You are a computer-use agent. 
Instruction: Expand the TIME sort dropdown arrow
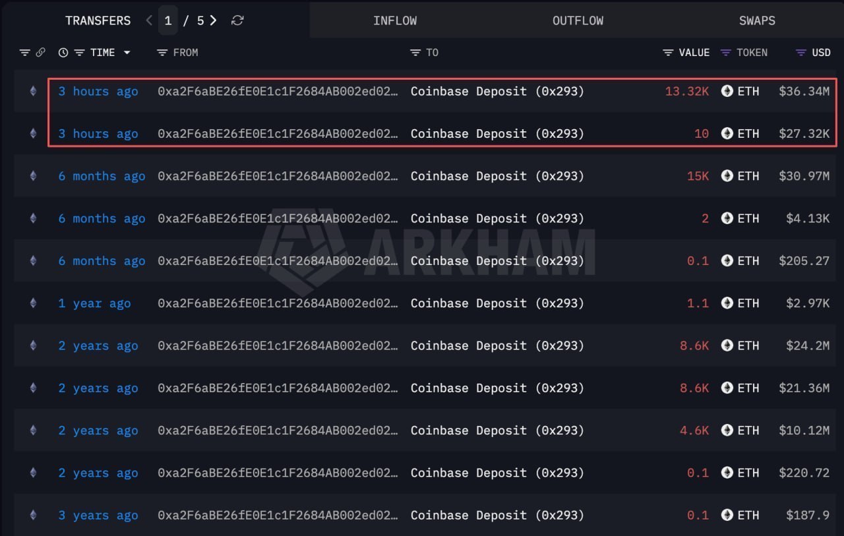point(127,53)
